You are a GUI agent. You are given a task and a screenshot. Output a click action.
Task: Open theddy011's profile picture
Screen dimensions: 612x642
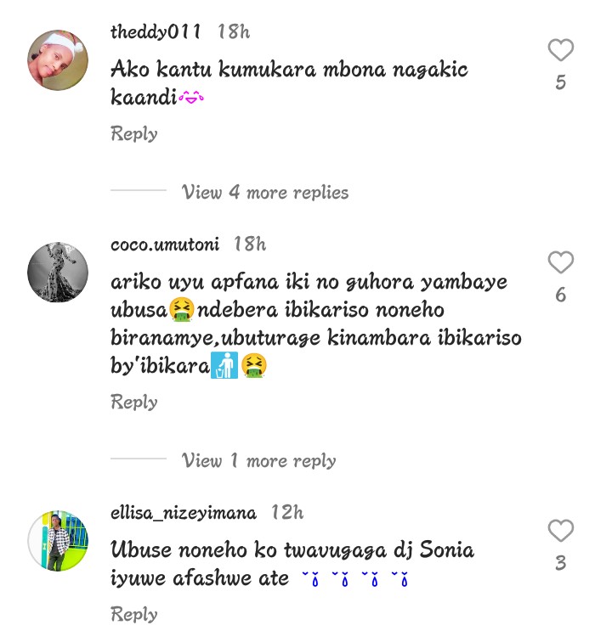tap(58, 59)
